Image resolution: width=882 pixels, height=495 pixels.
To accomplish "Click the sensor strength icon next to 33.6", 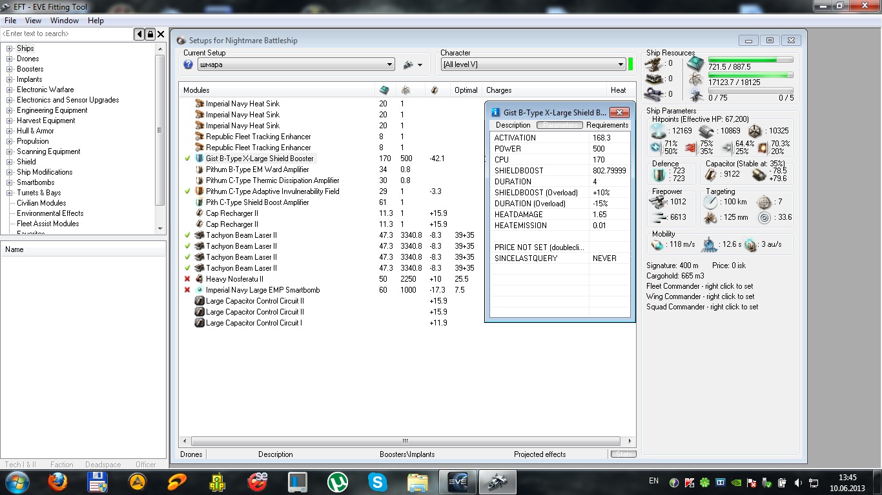I will [x=764, y=218].
